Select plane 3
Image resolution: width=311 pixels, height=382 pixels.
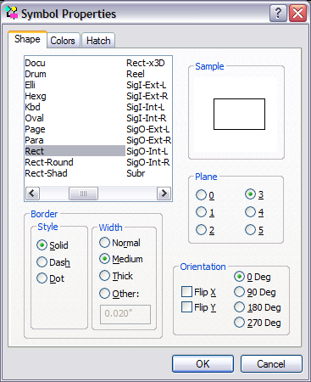pyautogui.click(x=254, y=194)
